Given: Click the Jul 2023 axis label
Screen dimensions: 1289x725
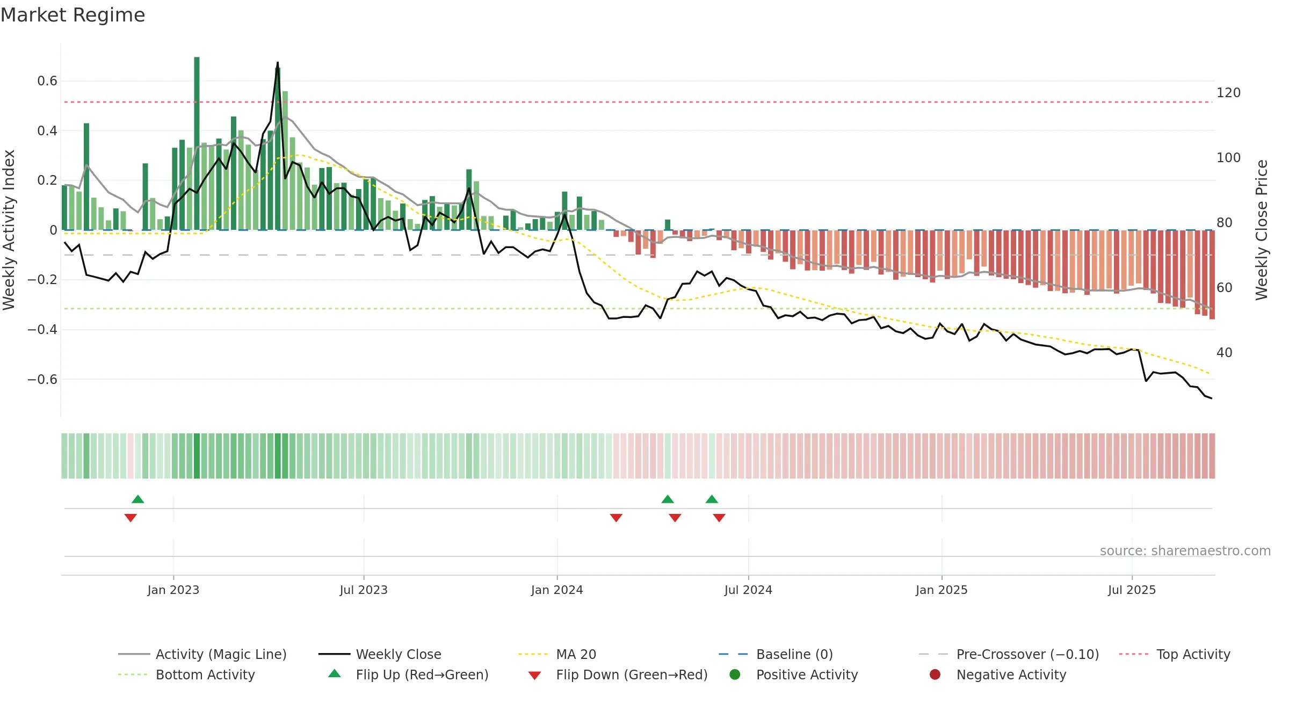Looking at the screenshot, I should click(364, 590).
